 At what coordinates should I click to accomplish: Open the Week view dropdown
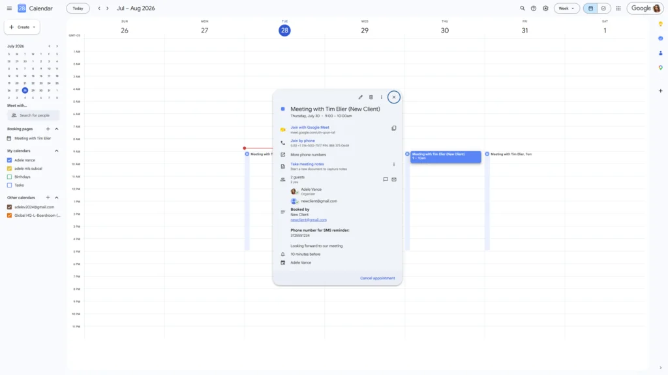[x=566, y=8]
